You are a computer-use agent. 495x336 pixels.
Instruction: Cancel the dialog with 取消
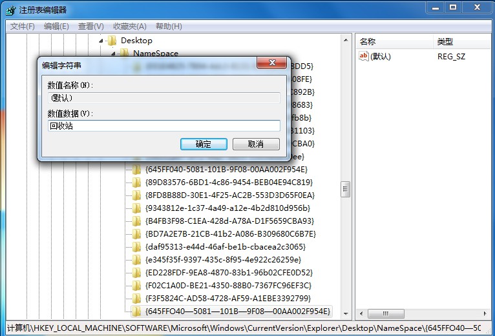click(x=256, y=144)
